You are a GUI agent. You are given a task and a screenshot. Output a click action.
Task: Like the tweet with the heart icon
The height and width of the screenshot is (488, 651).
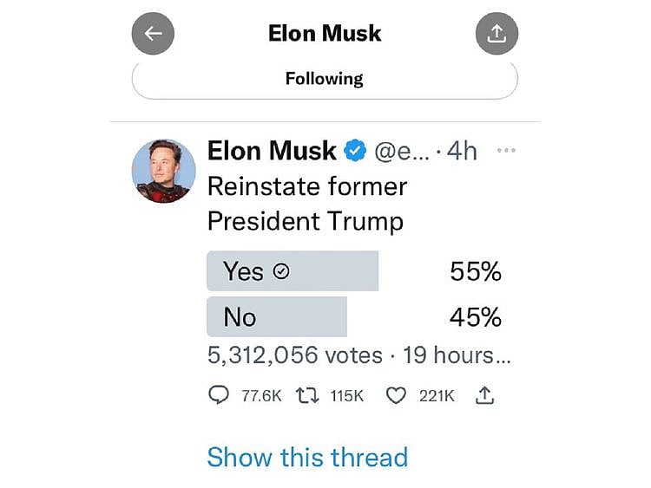(396, 395)
